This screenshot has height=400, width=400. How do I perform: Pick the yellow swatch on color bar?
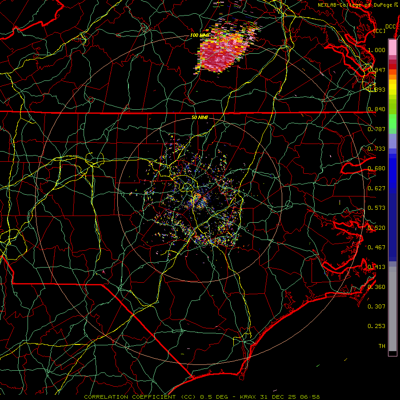tap(392, 87)
